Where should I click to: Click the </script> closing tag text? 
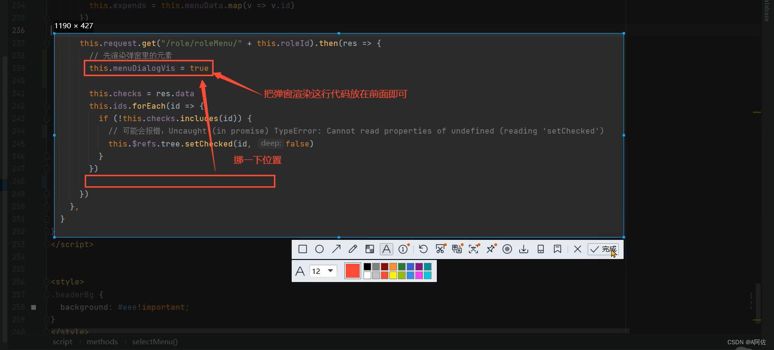pos(72,244)
